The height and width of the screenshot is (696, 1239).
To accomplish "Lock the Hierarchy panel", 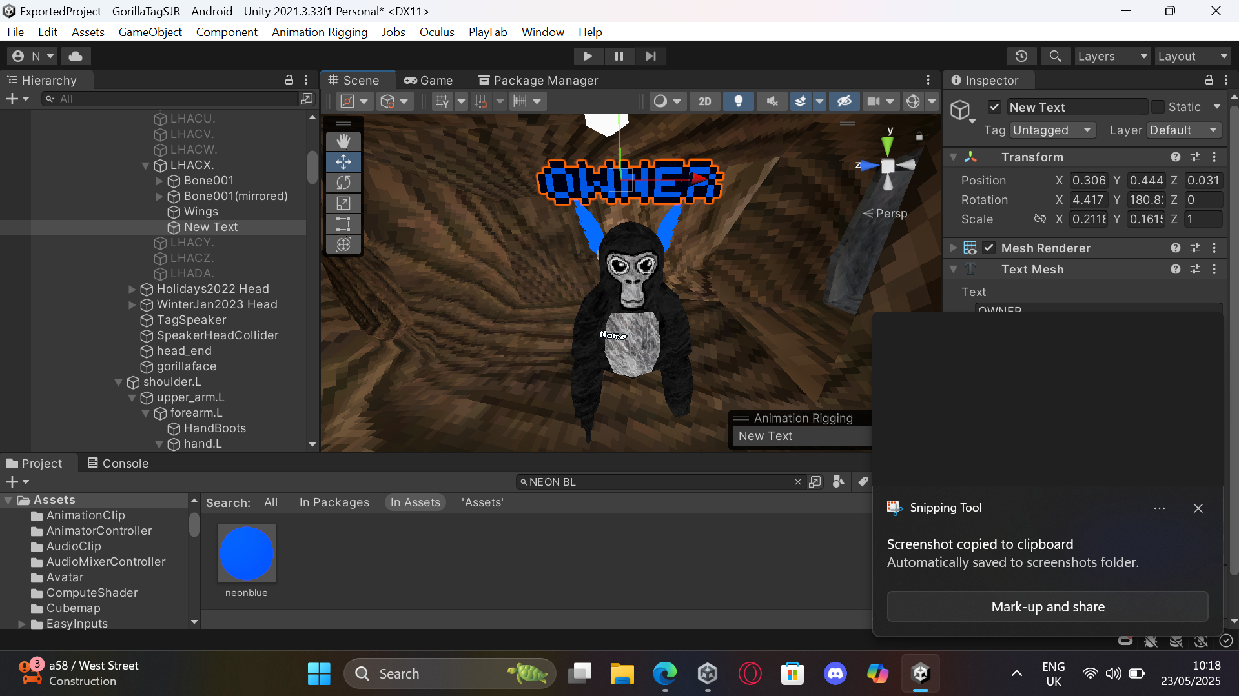I will point(289,80).
